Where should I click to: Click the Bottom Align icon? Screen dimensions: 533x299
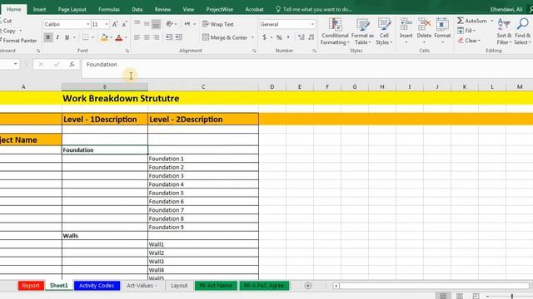pos(156,24)
